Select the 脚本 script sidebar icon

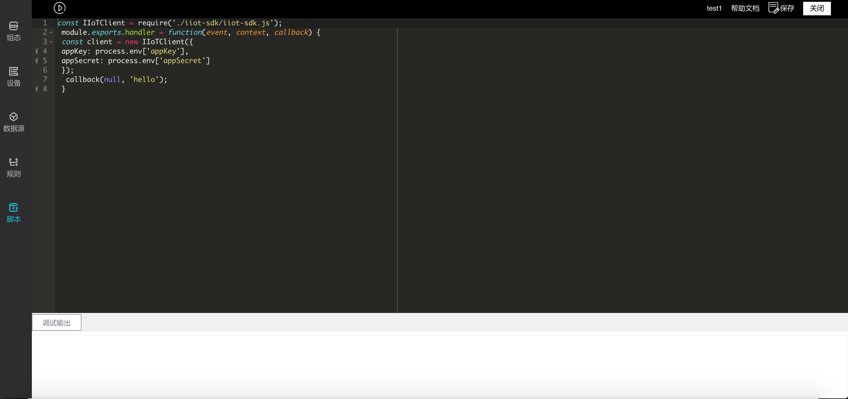[x=14, y=213]
